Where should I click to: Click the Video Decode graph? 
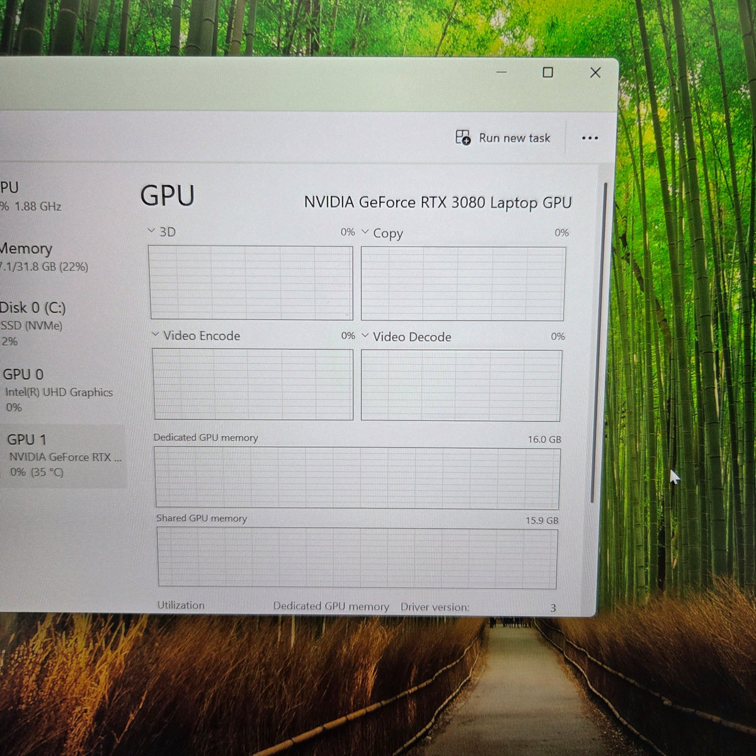(461, 386)
